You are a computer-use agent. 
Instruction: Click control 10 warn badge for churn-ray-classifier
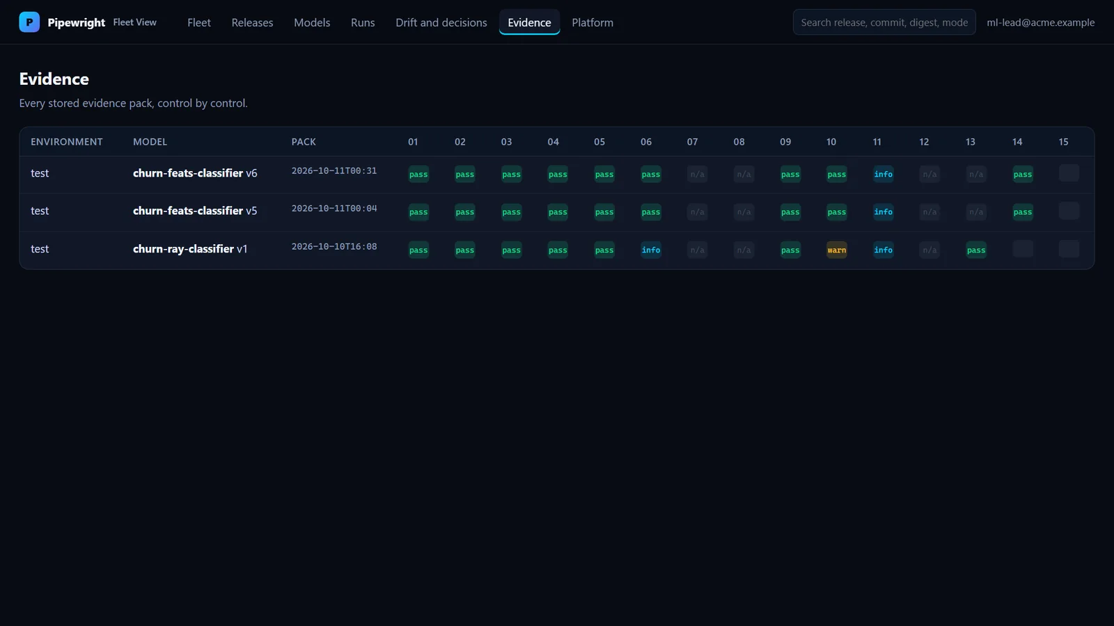pyautogui.click(x=837, y=250)
